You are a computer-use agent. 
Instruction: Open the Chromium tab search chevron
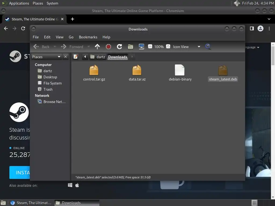[x=269, y=19]
